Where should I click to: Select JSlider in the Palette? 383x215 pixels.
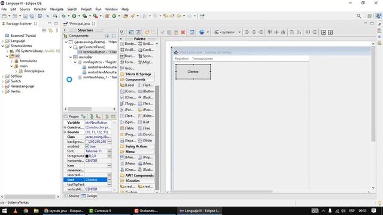click(145, 140)
